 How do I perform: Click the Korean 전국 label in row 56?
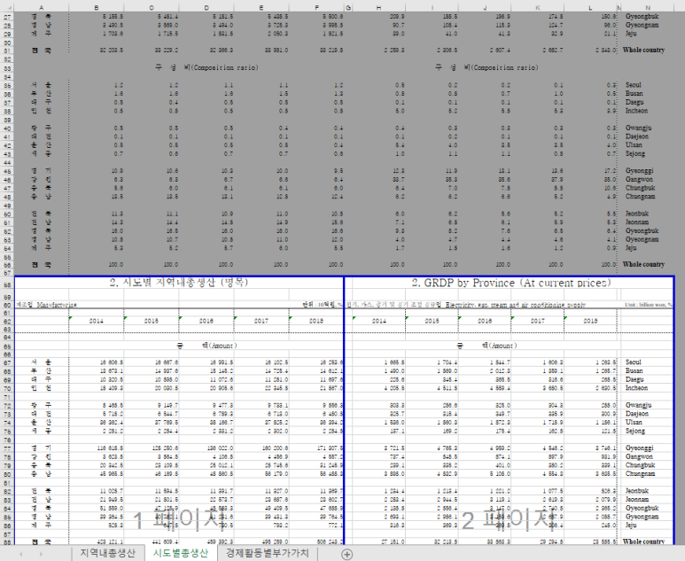[41, 264]
